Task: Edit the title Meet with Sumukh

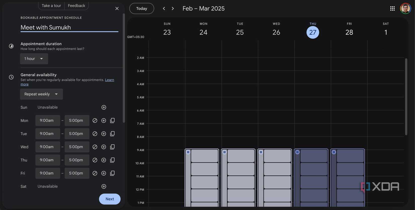Action: pyautogui.click(x=69, y=27)
